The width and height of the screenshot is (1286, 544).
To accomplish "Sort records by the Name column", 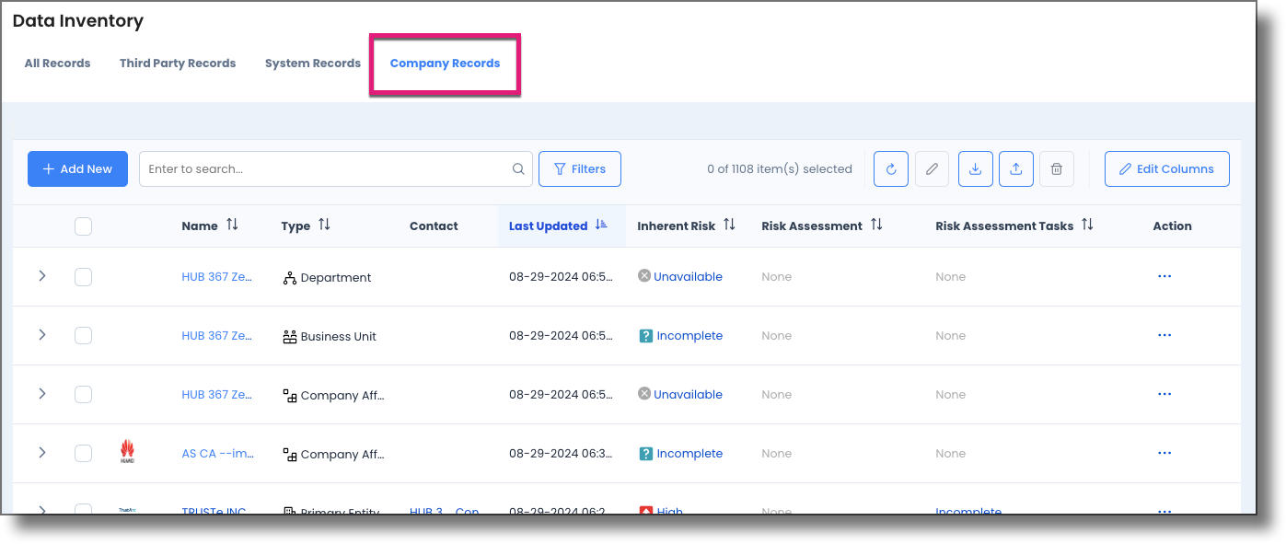I will [232, 225].
